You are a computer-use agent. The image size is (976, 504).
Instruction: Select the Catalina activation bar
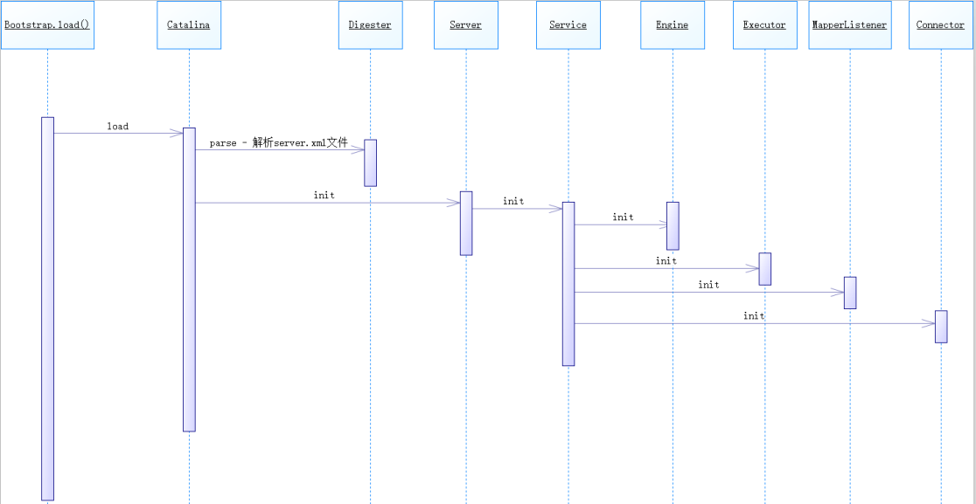(x=189, y=280)
